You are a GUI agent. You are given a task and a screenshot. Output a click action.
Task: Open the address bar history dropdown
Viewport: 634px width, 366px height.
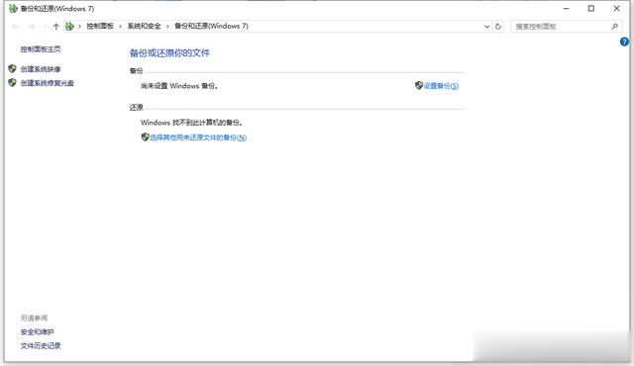coord(486,27)
